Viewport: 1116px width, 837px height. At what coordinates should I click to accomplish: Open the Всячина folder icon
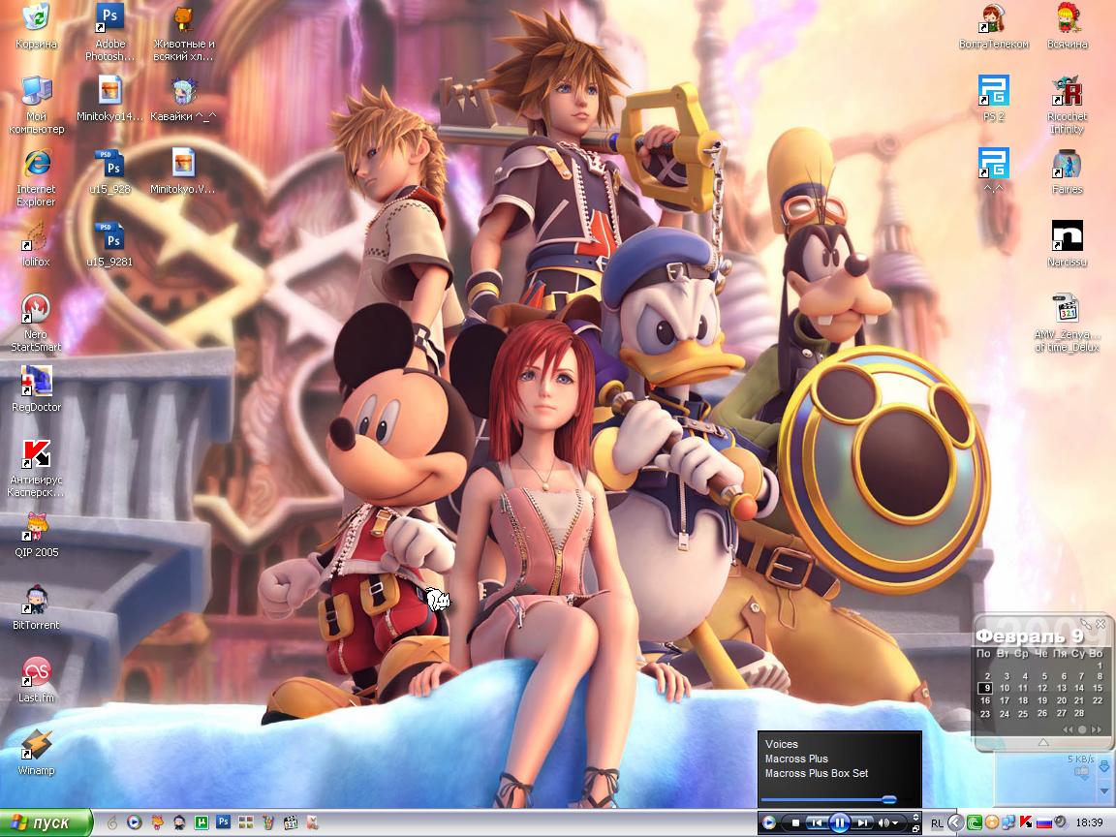1068,27
